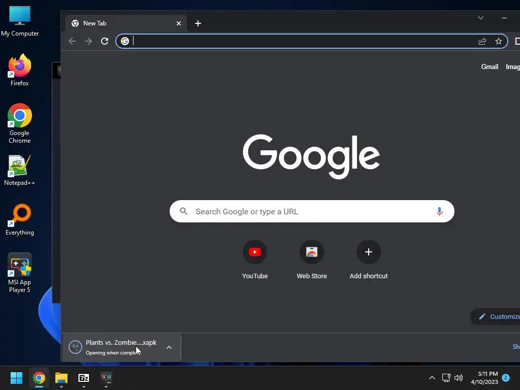Click the download progress file icon
The image size is (520, 390).
[75, 347]
